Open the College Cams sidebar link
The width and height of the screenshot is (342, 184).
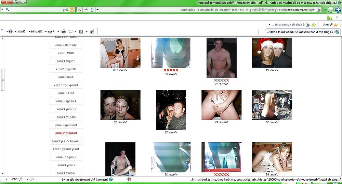click(66, 101)
